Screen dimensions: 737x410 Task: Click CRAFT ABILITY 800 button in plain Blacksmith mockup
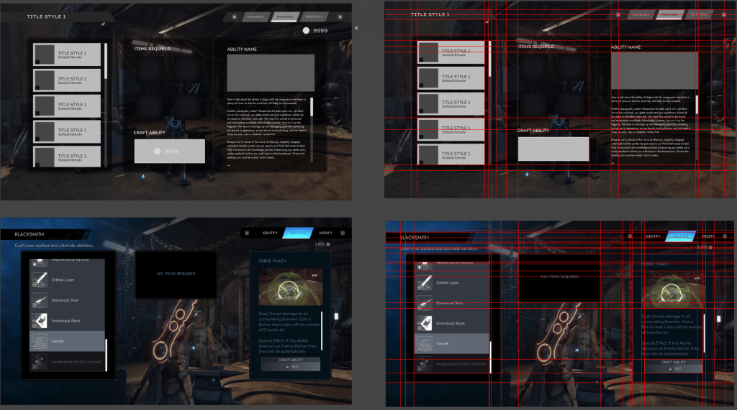tap(291, 364)
